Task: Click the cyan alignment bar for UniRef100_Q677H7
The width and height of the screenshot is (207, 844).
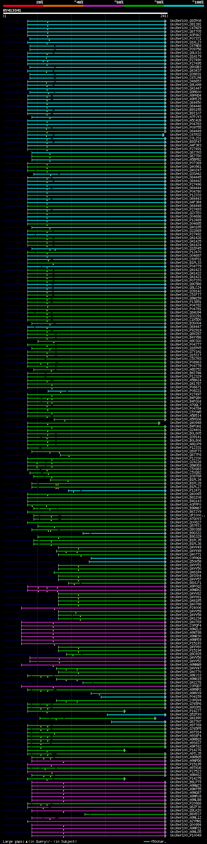Action: coord(139,722)
